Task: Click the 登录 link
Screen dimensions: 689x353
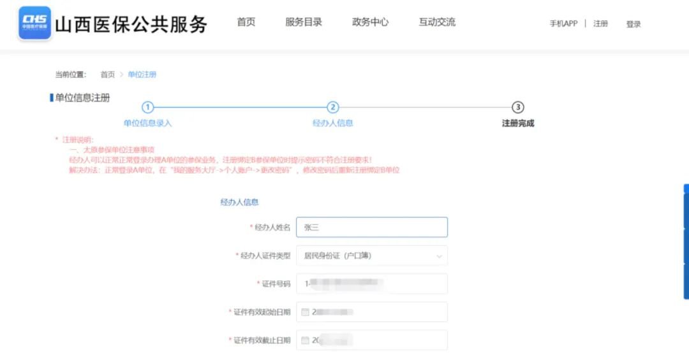Action: 633,25
